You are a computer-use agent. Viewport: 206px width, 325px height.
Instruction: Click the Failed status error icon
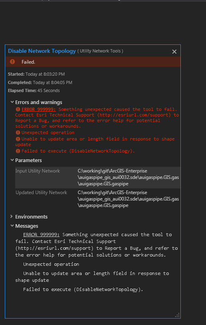pos(12,62)
